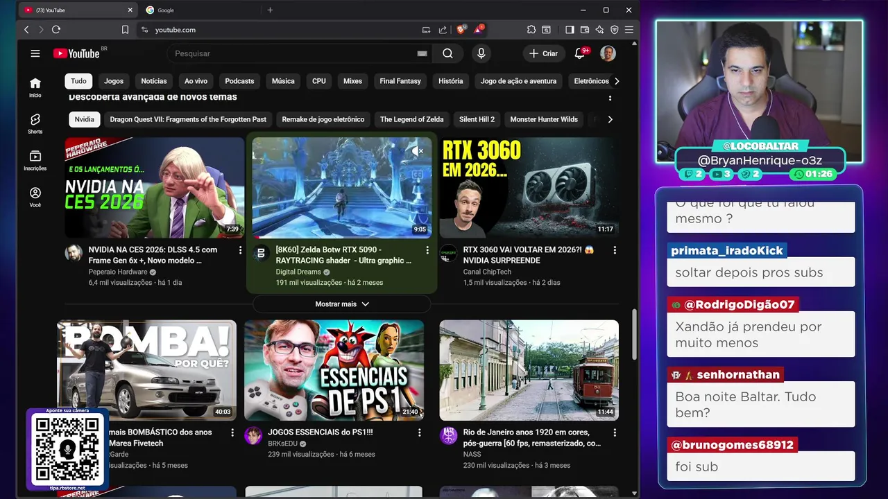Click the search magnifier button

[447, 53]
